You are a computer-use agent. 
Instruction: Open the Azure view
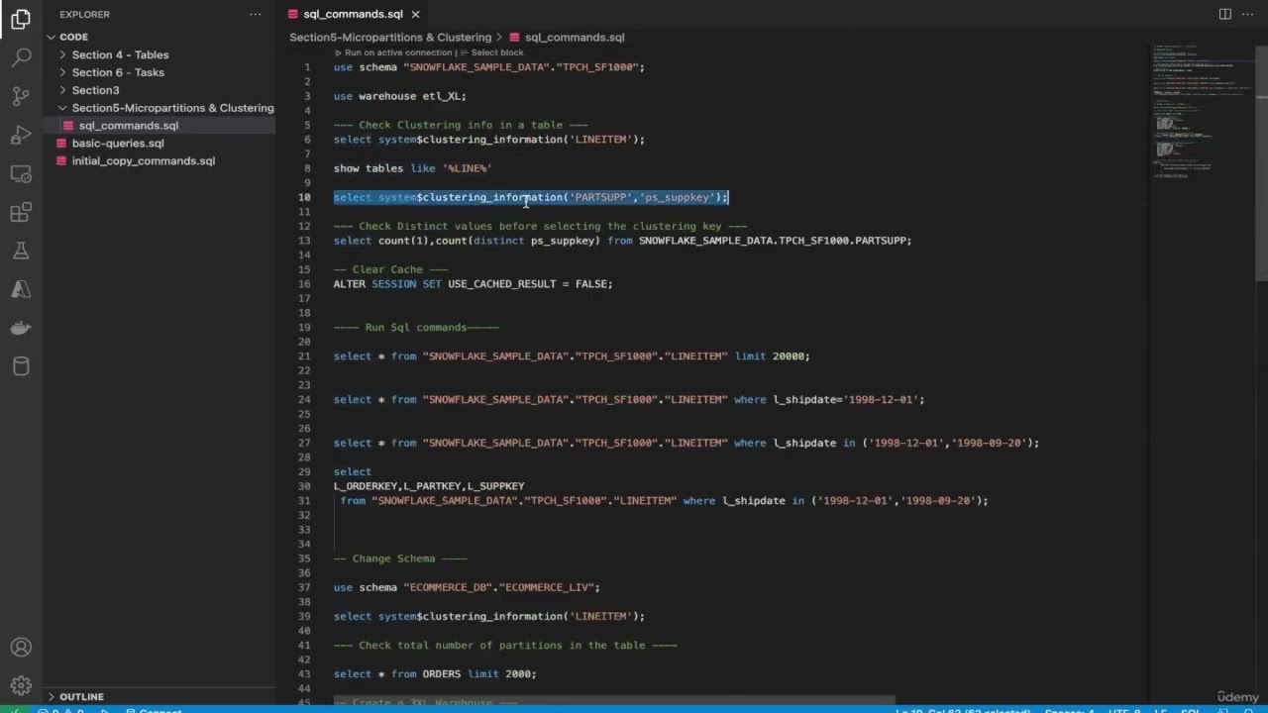click(21, 289)
